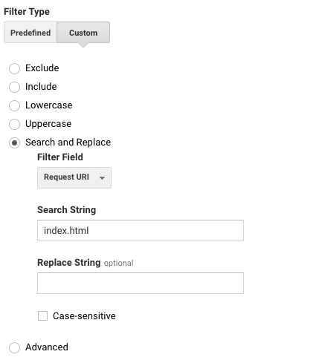Switch to the Predefined filter type tab

click(x=30, y=33)
